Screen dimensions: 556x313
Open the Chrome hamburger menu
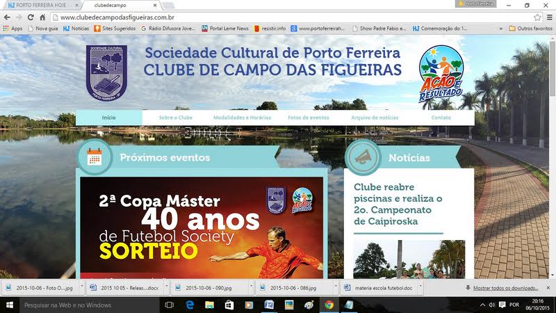pos(548,17)
